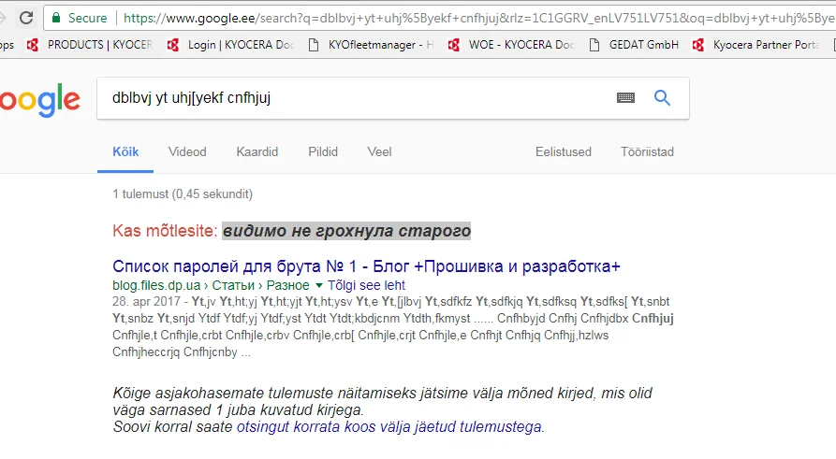The height and width of the screenshot is (459, 836).
Task: Click the blue magnifier search icon
Action: (x=662, y=97)
